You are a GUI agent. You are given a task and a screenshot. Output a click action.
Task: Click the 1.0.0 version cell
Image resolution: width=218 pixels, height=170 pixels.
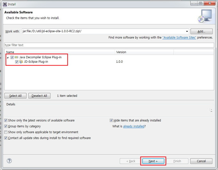119,62
